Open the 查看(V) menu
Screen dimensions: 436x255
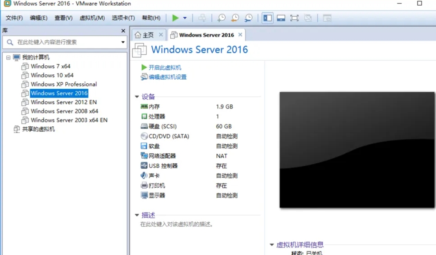tap(63, 18)
